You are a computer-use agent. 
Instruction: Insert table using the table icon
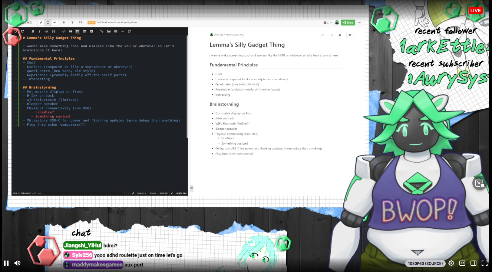click(116, 31)
